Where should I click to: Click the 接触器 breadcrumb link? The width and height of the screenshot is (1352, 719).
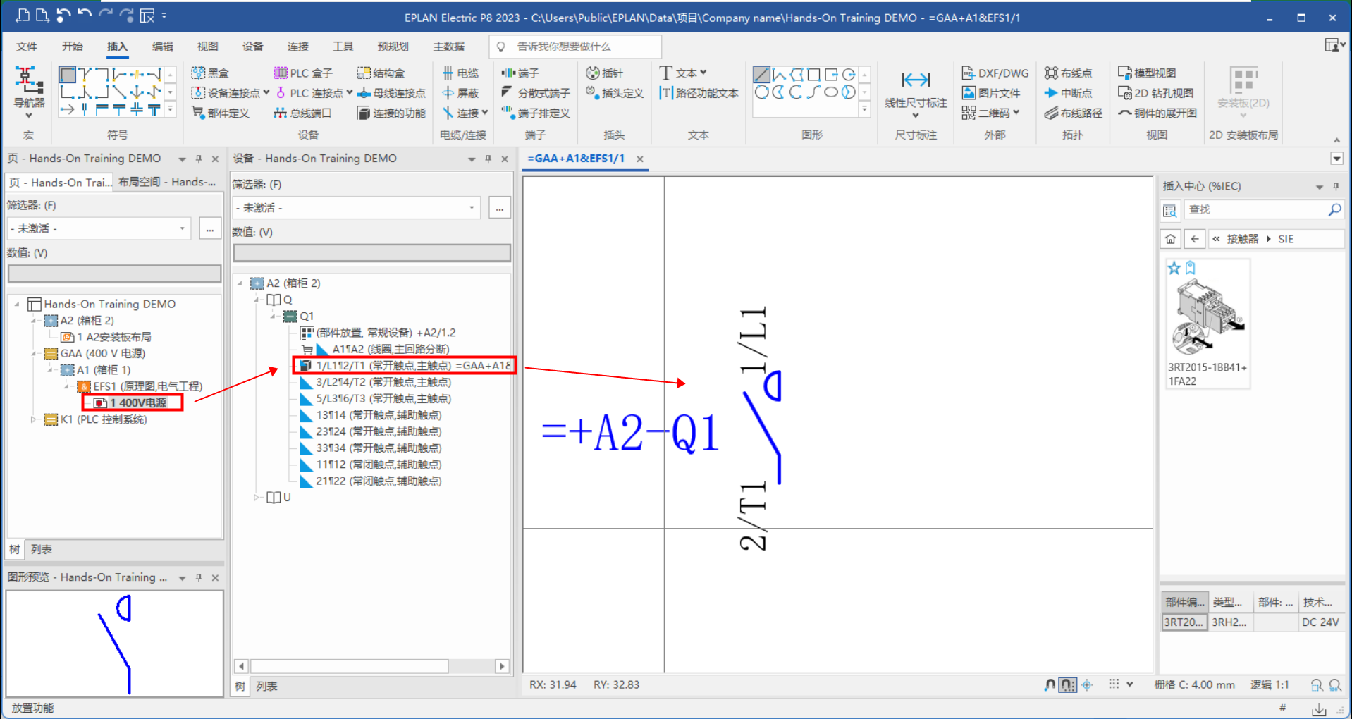click(x=1243, y=239)
